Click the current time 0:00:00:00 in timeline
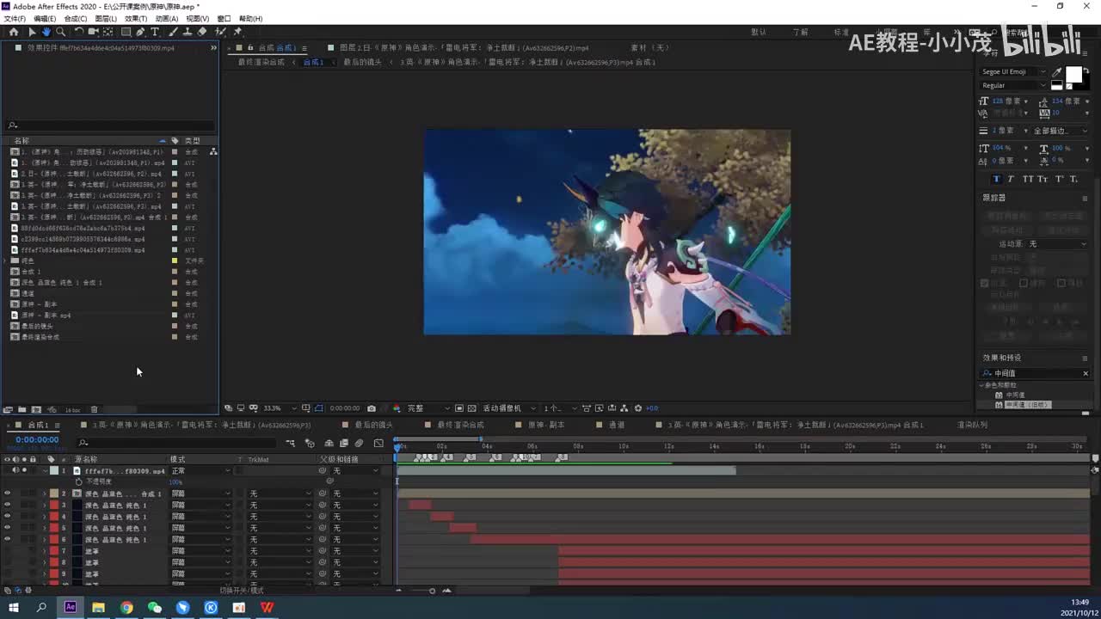1101x619 pixels. [37, 440]
